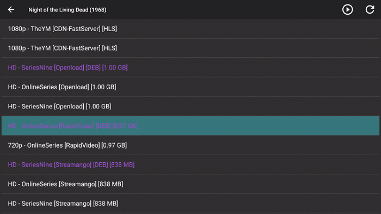Refresh the source list with the reload icon
The image size is (381, 214).
[x=370, y=10]
